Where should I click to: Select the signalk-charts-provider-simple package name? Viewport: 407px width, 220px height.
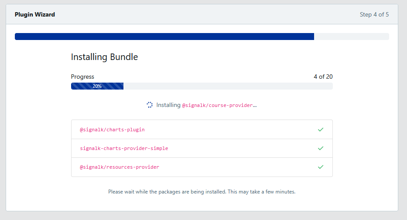tap(124, 148)
